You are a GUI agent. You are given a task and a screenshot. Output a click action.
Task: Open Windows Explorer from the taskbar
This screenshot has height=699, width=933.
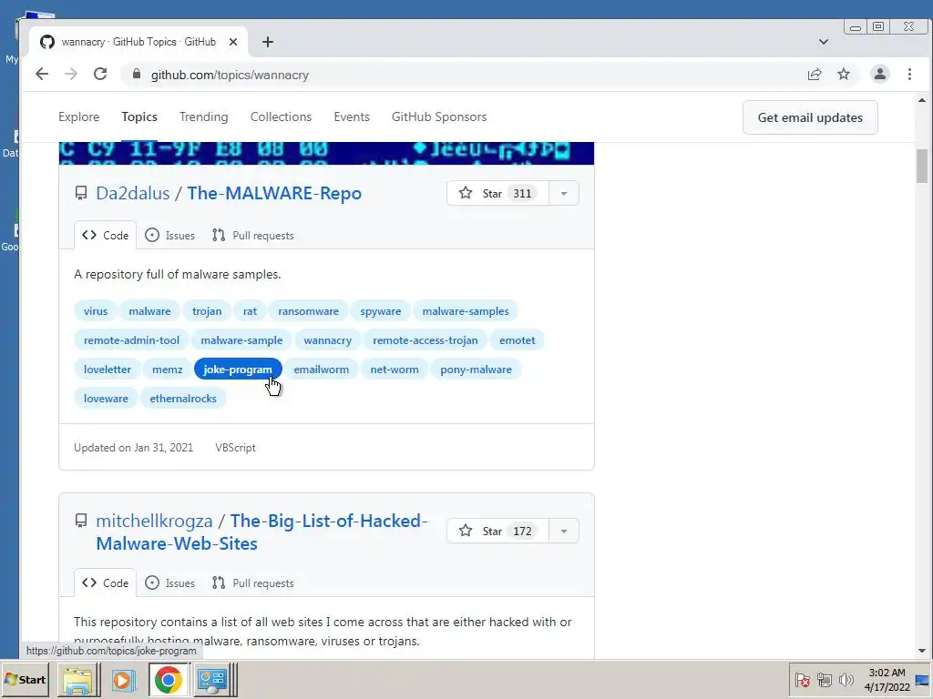78,680
